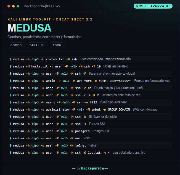Viewport: 180px width, 175px height.
Task: Click the '-M postgres' command
Action: pos(50,131)
